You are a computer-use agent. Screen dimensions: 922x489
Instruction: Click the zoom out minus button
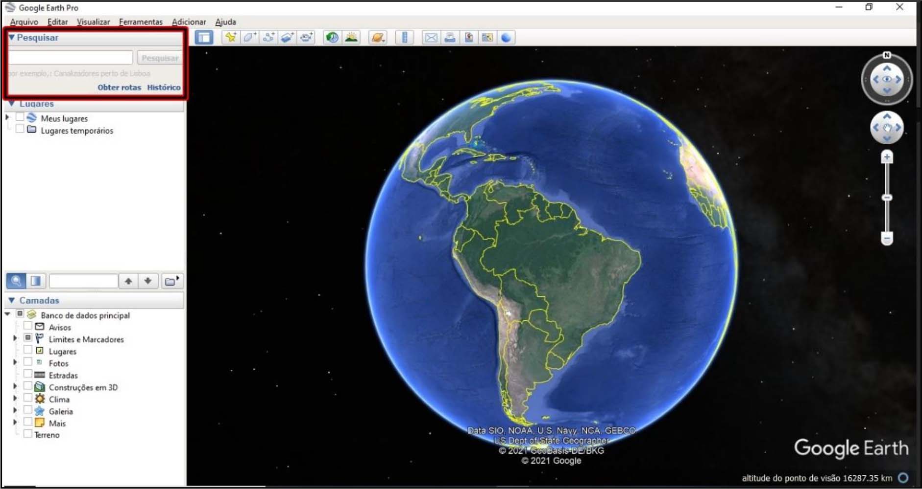[887, 238]
